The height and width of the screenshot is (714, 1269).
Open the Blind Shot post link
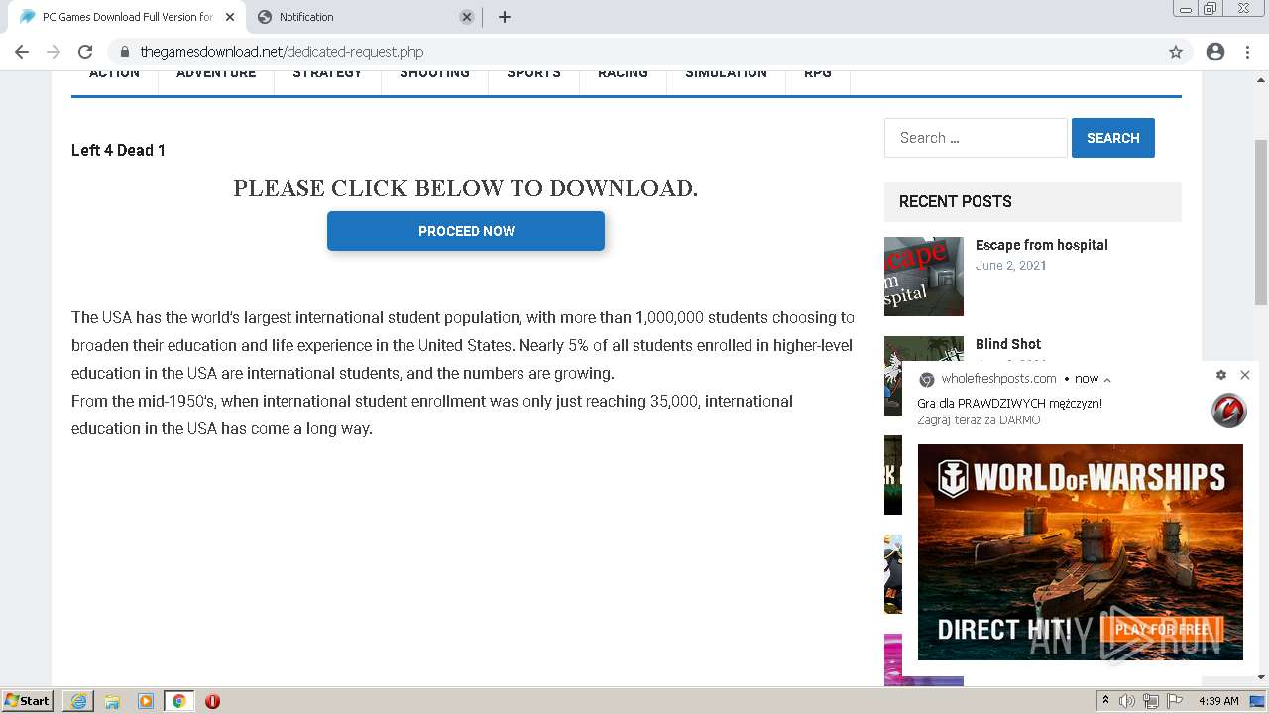pyautogui.click(x=1008, y=344)
